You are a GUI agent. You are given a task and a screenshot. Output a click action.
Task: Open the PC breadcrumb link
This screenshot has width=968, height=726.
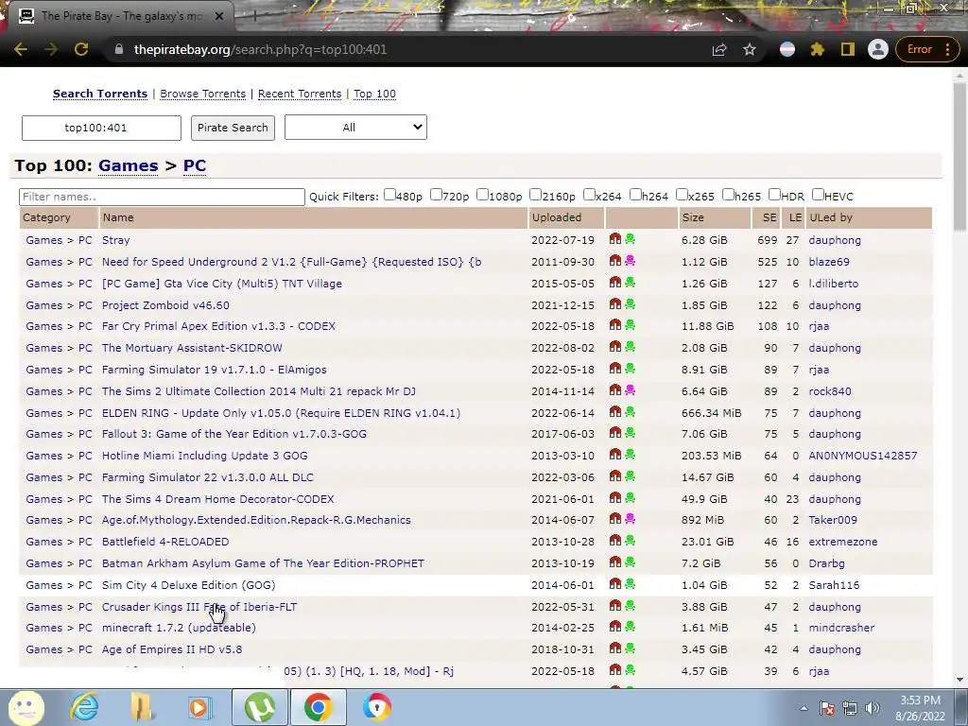[x=195, y=165]
